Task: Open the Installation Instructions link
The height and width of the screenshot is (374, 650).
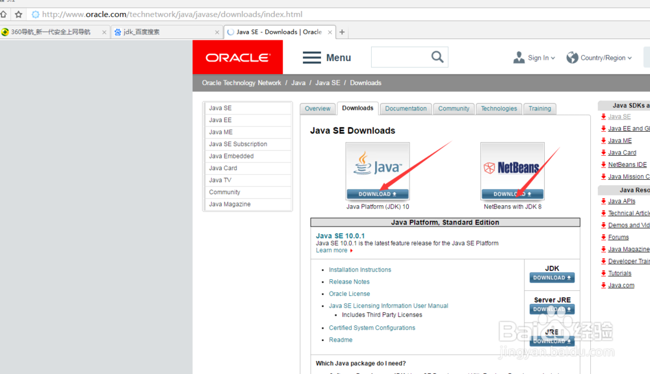Action: (360, 269)
